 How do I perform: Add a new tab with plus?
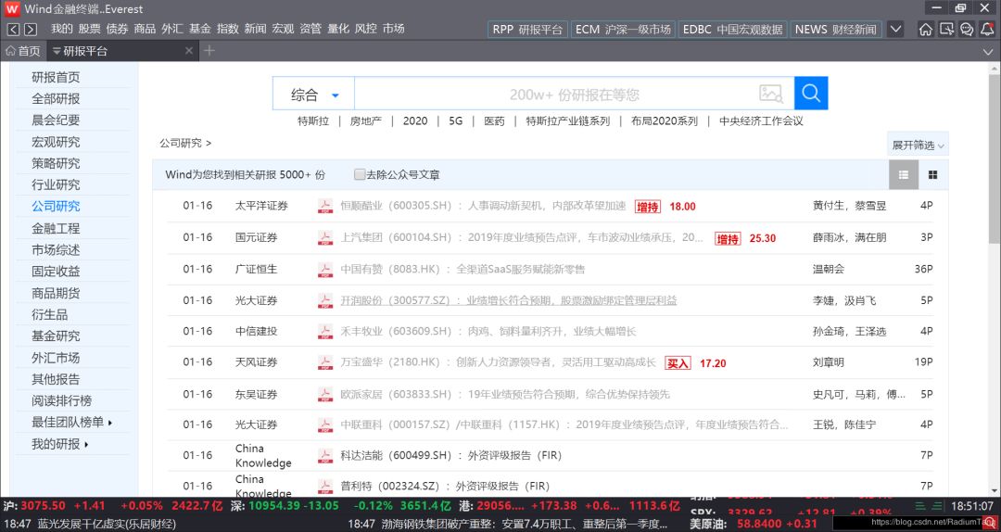pos(209,50)
